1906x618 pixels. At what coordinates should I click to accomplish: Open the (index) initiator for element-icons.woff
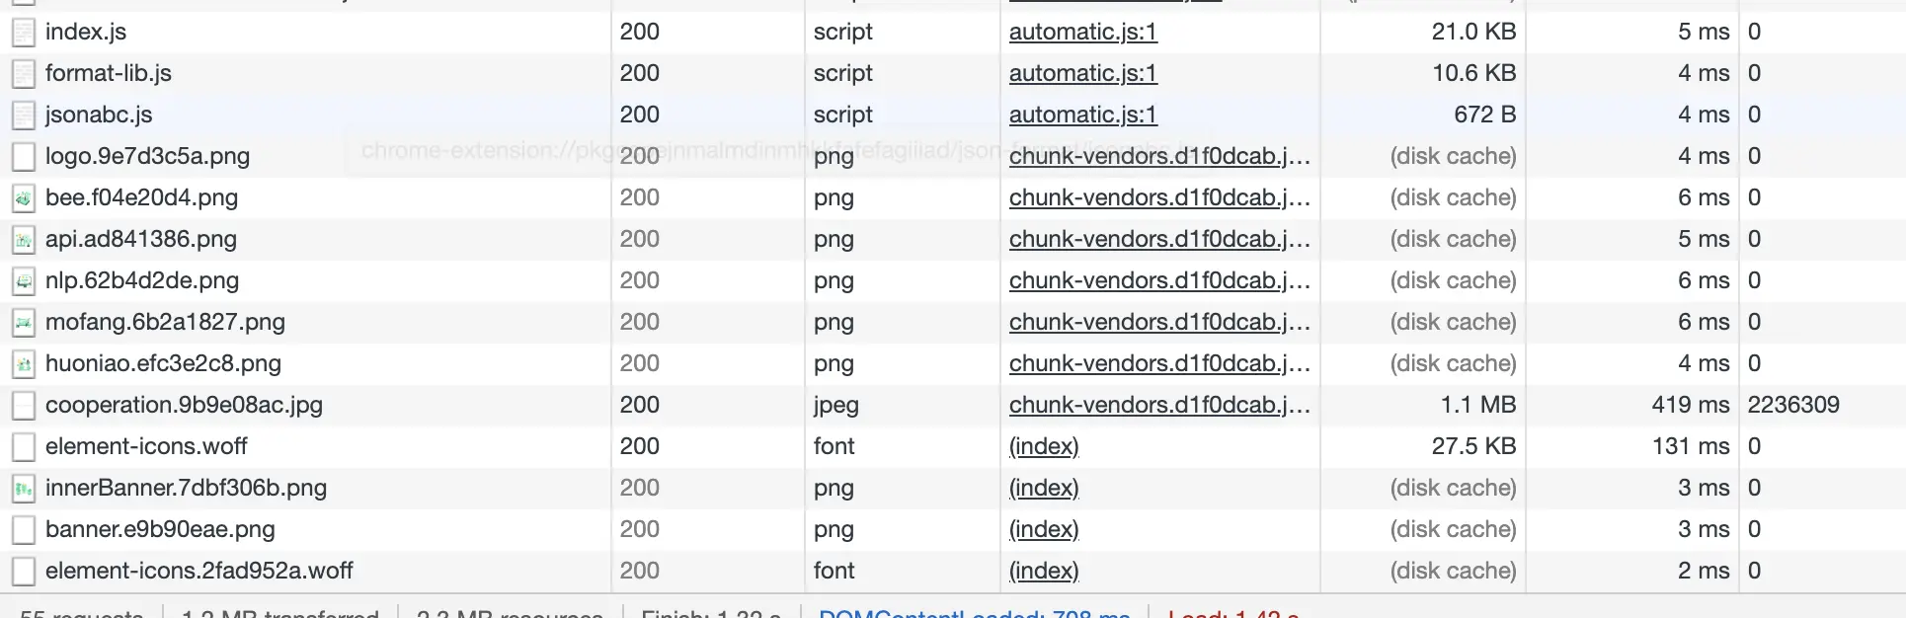point(1044,446)
